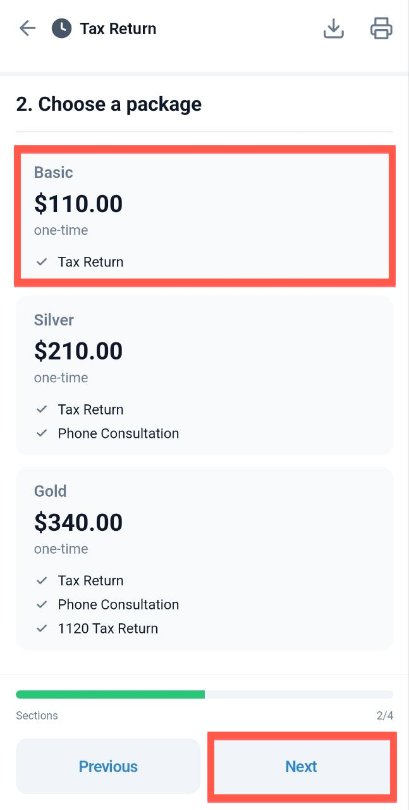Image resolution: width=409 pixels, height=810 pixels.
Task: Click the clock icon beside Tax Return
Action: pos(61,28)
